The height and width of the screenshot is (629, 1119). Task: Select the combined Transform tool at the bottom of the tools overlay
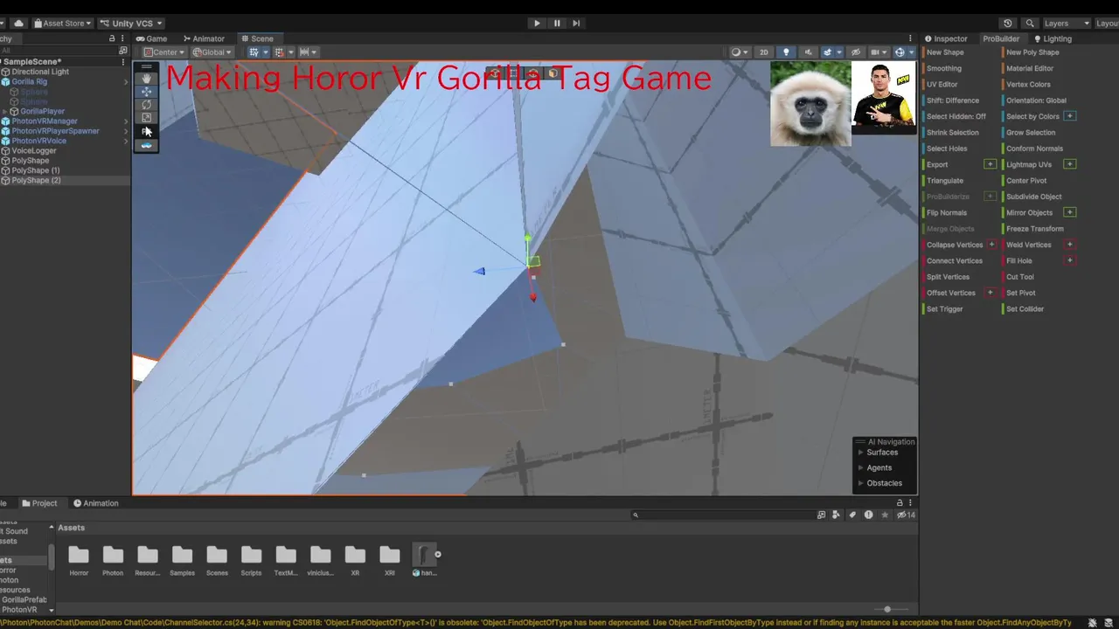[146, 145]
